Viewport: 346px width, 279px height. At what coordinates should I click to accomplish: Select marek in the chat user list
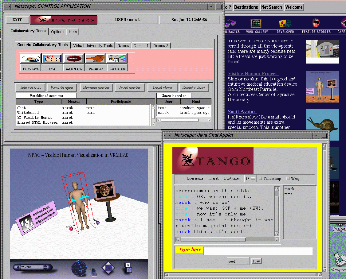point(289,189)
